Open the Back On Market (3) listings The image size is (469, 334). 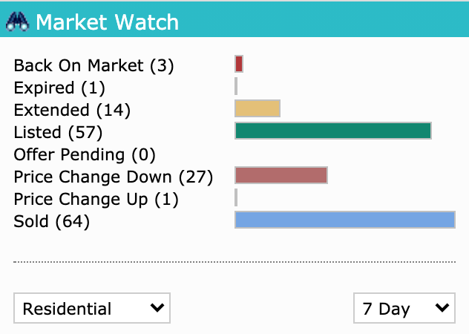point(94,65)
